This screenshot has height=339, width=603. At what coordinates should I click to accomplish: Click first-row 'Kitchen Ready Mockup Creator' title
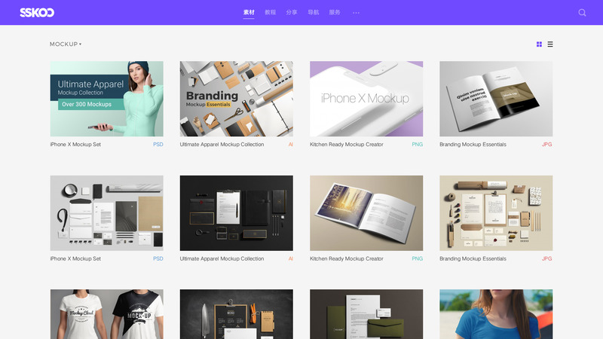pos(347,145)
